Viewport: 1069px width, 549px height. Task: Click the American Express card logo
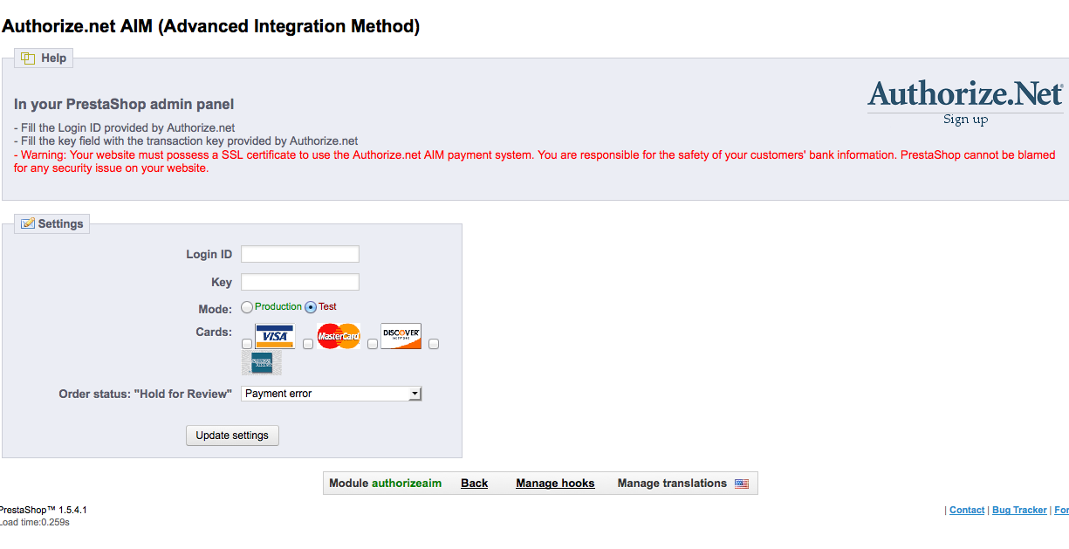pos(262,362)
